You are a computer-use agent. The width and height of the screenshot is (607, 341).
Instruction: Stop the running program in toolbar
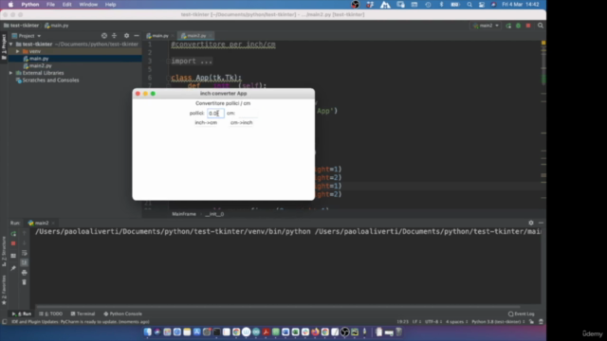coord(528,26)
